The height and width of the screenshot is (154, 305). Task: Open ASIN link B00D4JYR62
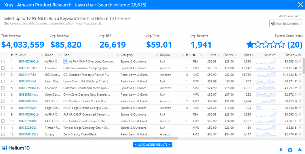tap(27, 75)
